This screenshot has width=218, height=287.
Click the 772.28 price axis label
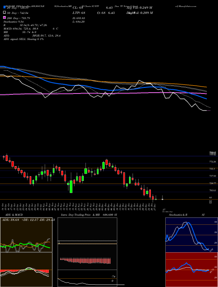(212, 162)
